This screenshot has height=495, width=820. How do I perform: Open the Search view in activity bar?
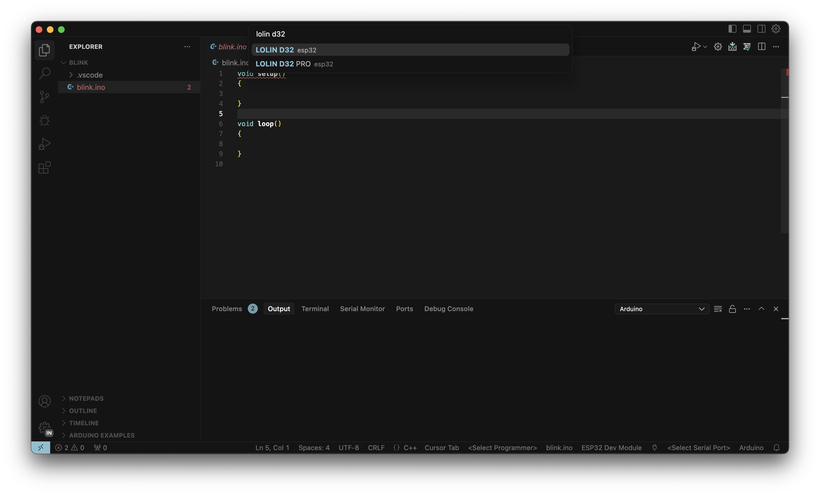(44, 73)
